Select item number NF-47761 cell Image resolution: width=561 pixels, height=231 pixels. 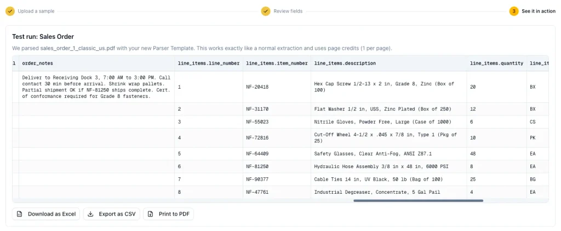click(277, 192)
